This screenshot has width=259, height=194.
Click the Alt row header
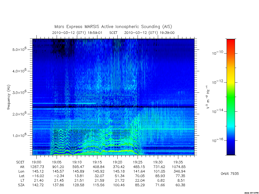click(22, 167)
